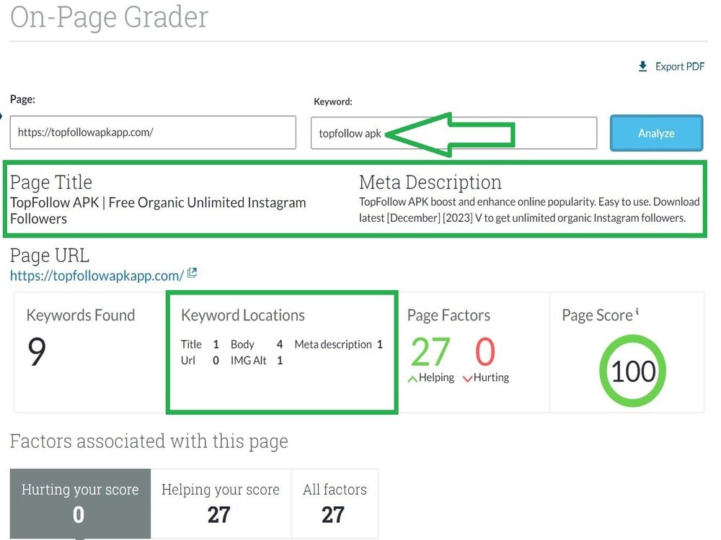Click the Analyze button

coord(656,133)
